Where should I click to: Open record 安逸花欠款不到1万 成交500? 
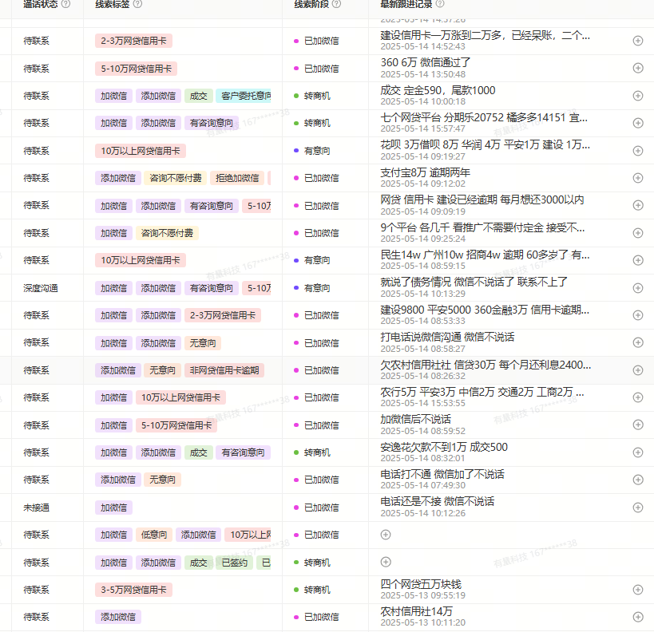[x=444, y=447]
